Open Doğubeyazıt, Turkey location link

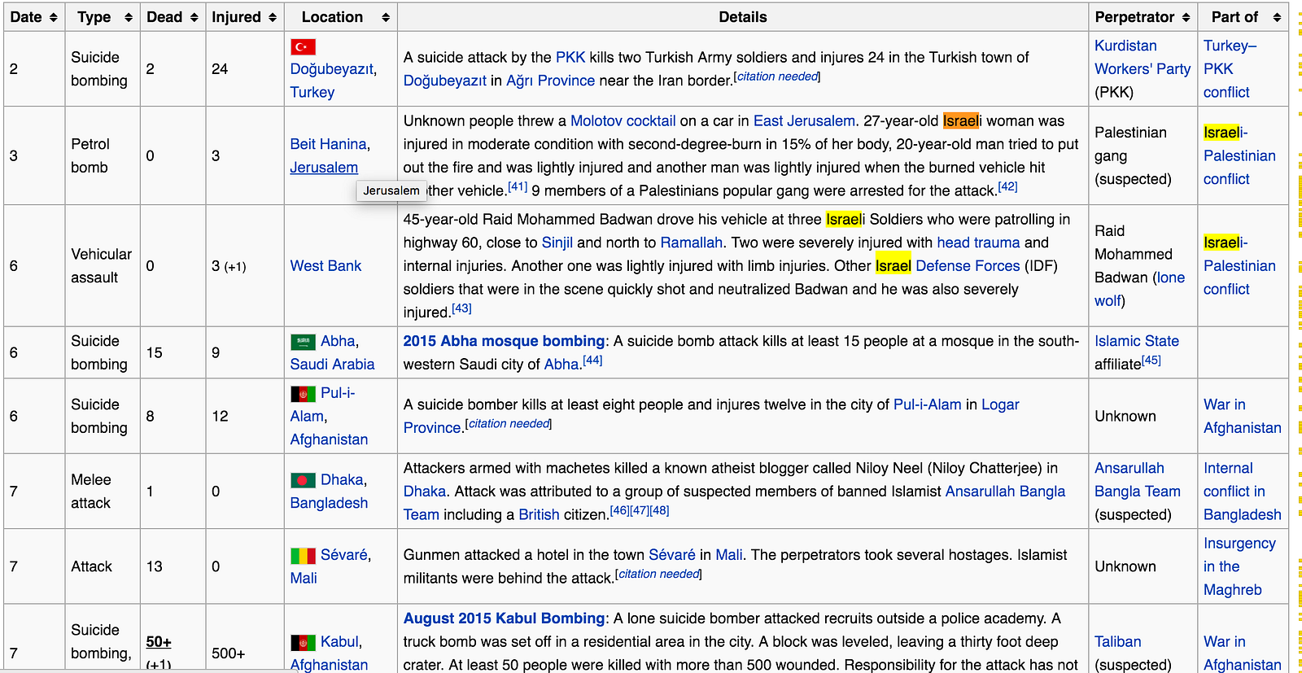(x=333, y=81)
